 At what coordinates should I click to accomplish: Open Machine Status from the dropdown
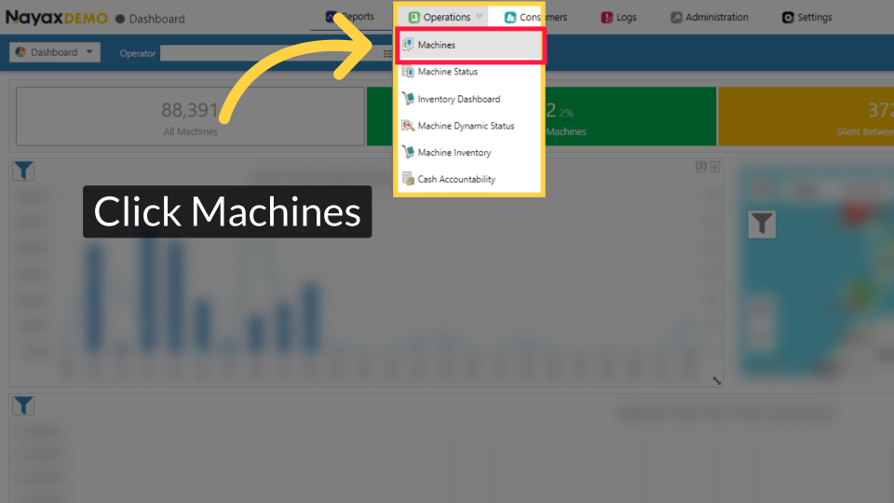[447, 72]
